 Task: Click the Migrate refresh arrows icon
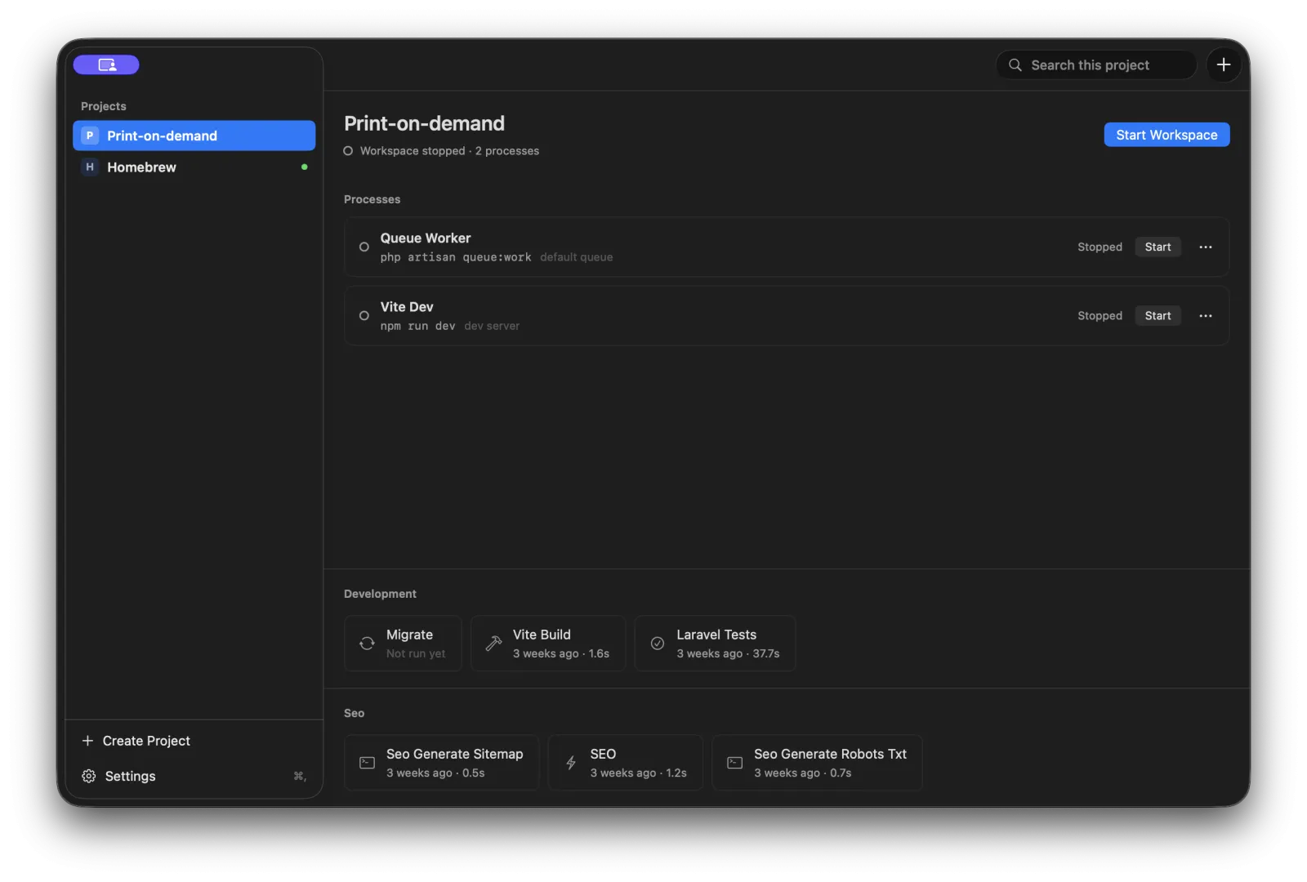click(x=367, y=644)
